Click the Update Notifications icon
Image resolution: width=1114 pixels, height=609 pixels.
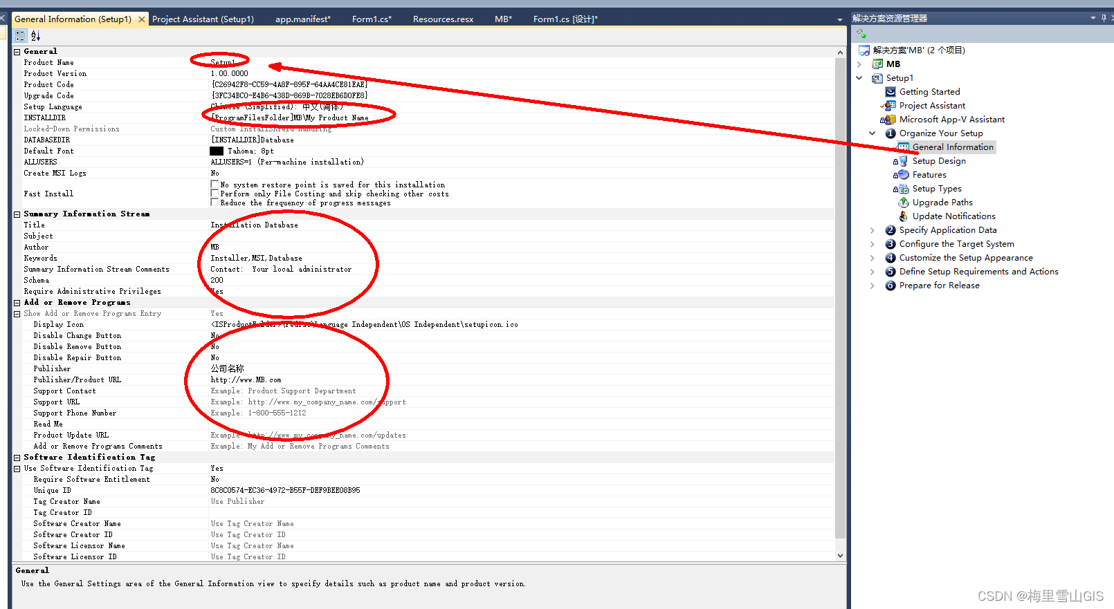point(904,216)
